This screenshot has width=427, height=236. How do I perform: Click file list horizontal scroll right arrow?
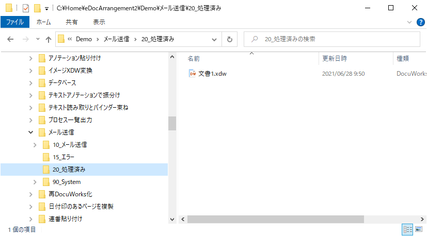422,219
